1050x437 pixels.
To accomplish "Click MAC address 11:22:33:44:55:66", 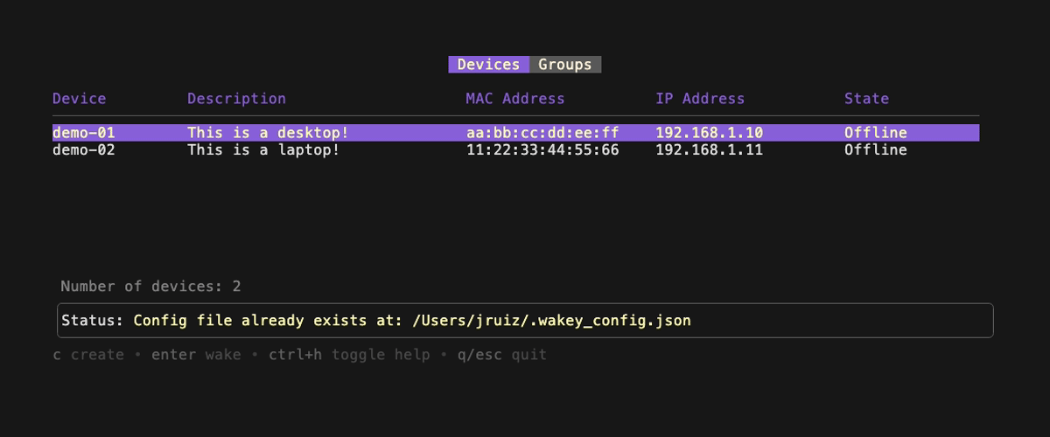I will (x=542, y=150).
